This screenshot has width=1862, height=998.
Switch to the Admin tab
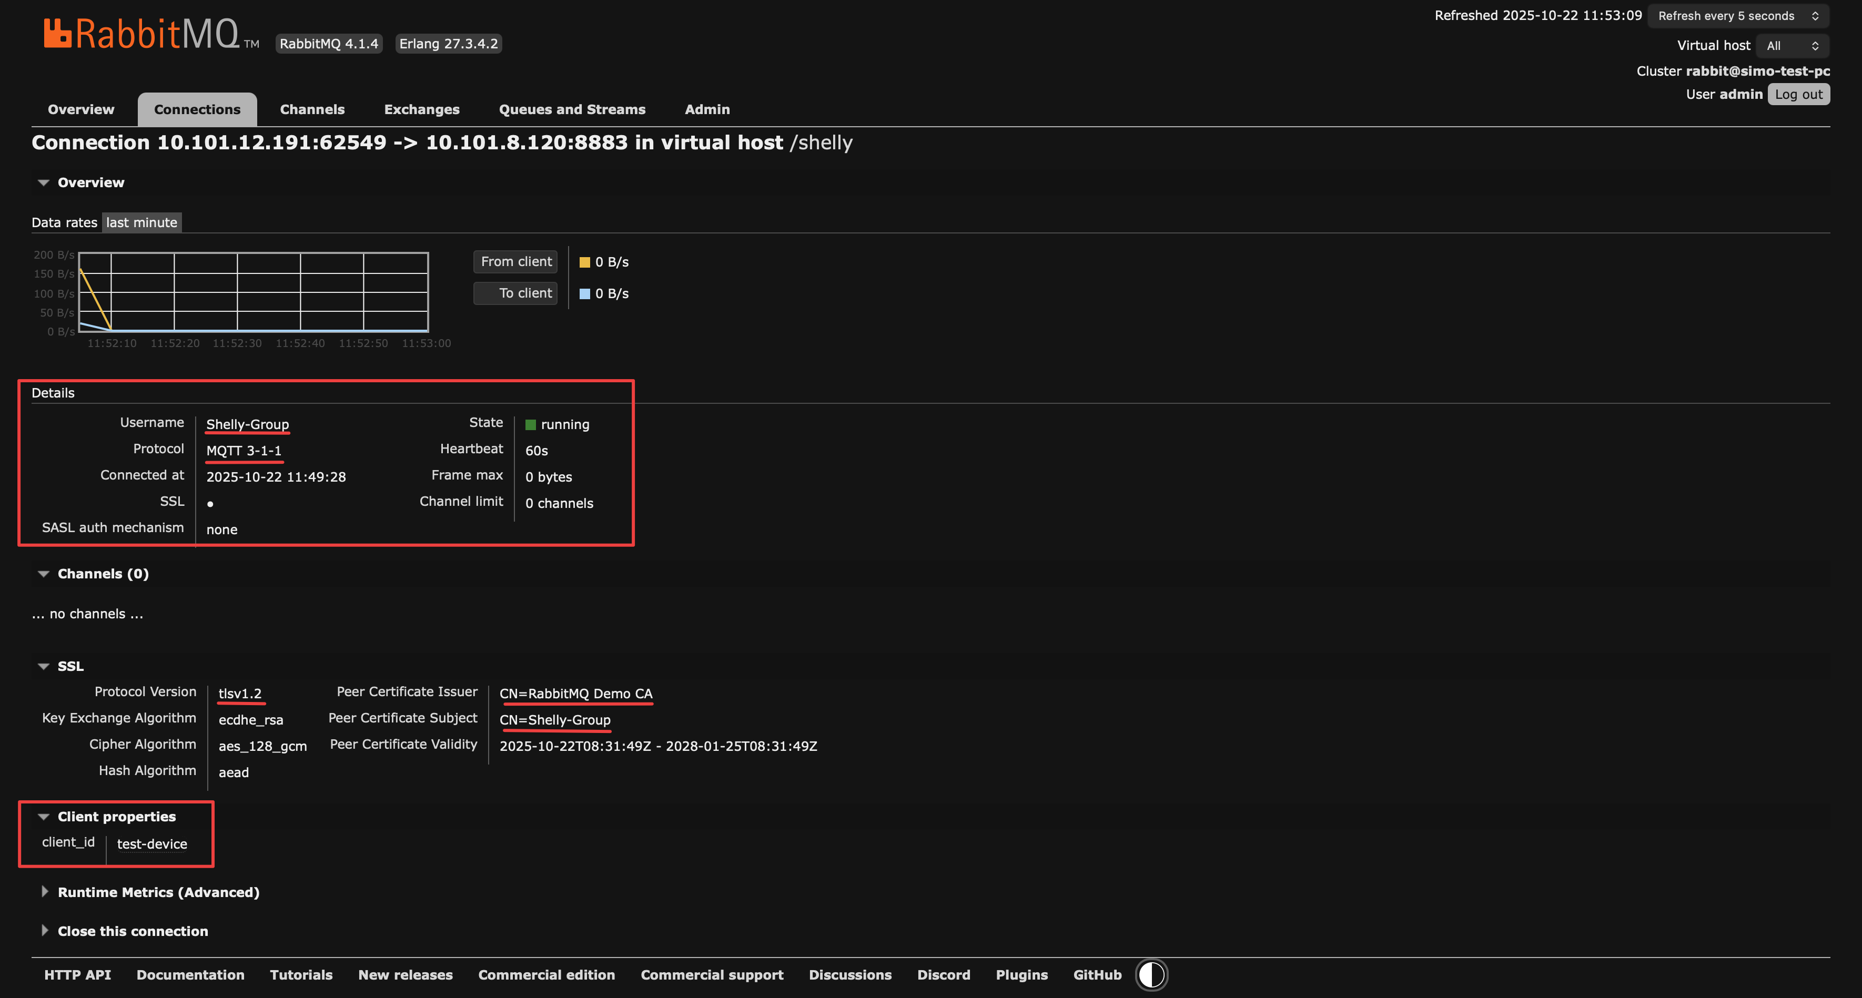707,109
